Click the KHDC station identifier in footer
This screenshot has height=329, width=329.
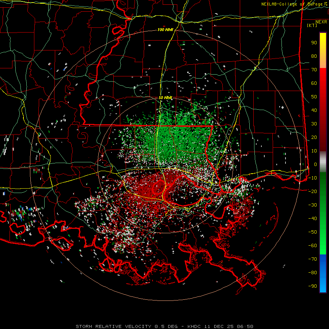194,326
